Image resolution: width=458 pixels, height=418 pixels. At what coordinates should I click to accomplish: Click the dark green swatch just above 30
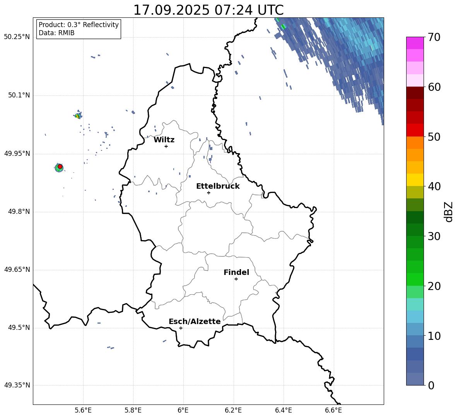pos(415,230)
